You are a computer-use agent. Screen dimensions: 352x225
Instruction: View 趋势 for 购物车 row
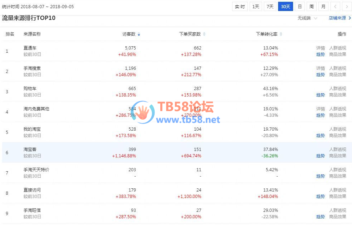tap(320, 95)
